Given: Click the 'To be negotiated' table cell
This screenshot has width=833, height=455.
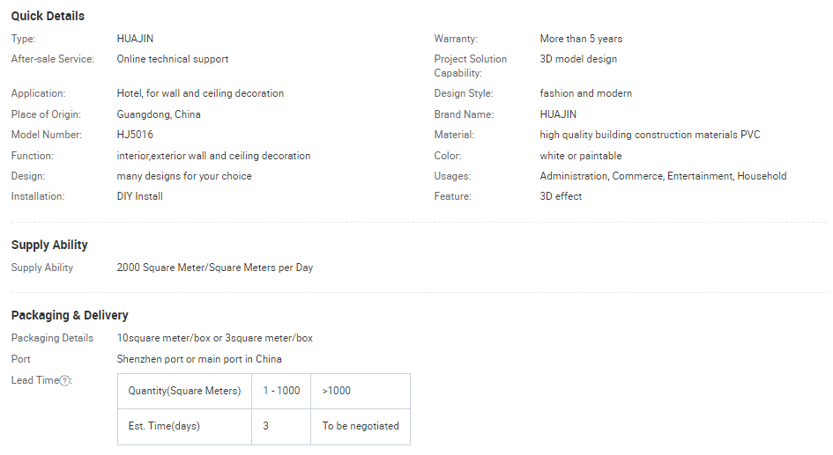Looking at the screenshot, I should pyautogui.click(x=361, y=426).
